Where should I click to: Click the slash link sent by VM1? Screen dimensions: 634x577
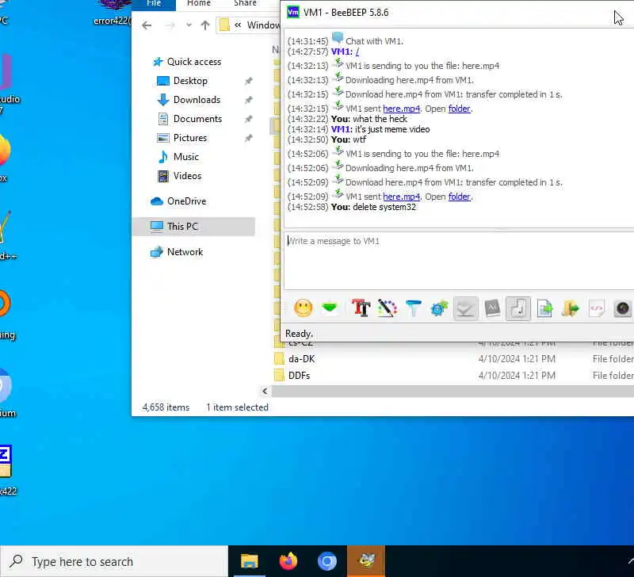pos(357,52)
